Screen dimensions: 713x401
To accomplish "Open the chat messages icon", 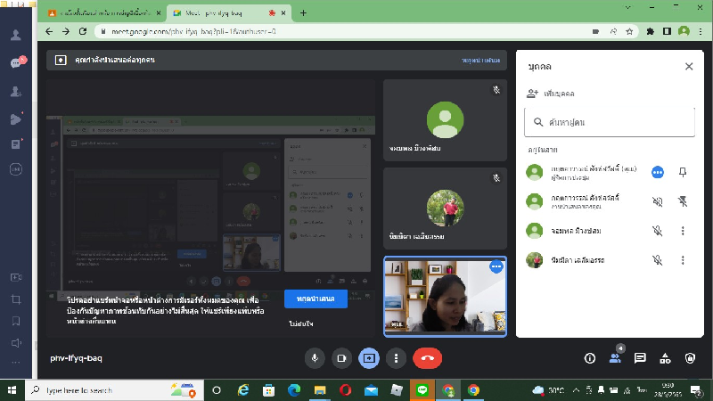I will coord(640,357).
